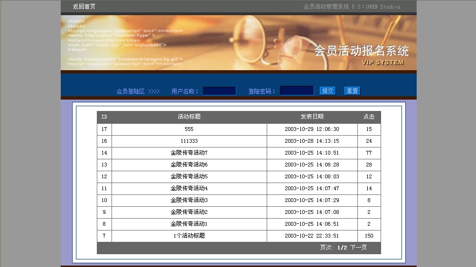
Task: Open activity 金陵传奇活动4
Action: point(189,188)
